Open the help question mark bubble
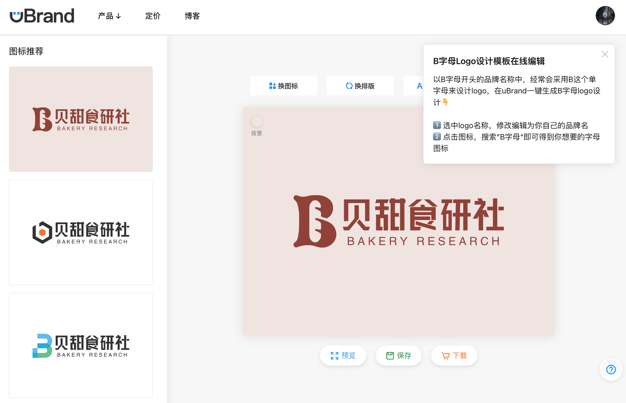This screenshot has height=403, width=626. 610,369
